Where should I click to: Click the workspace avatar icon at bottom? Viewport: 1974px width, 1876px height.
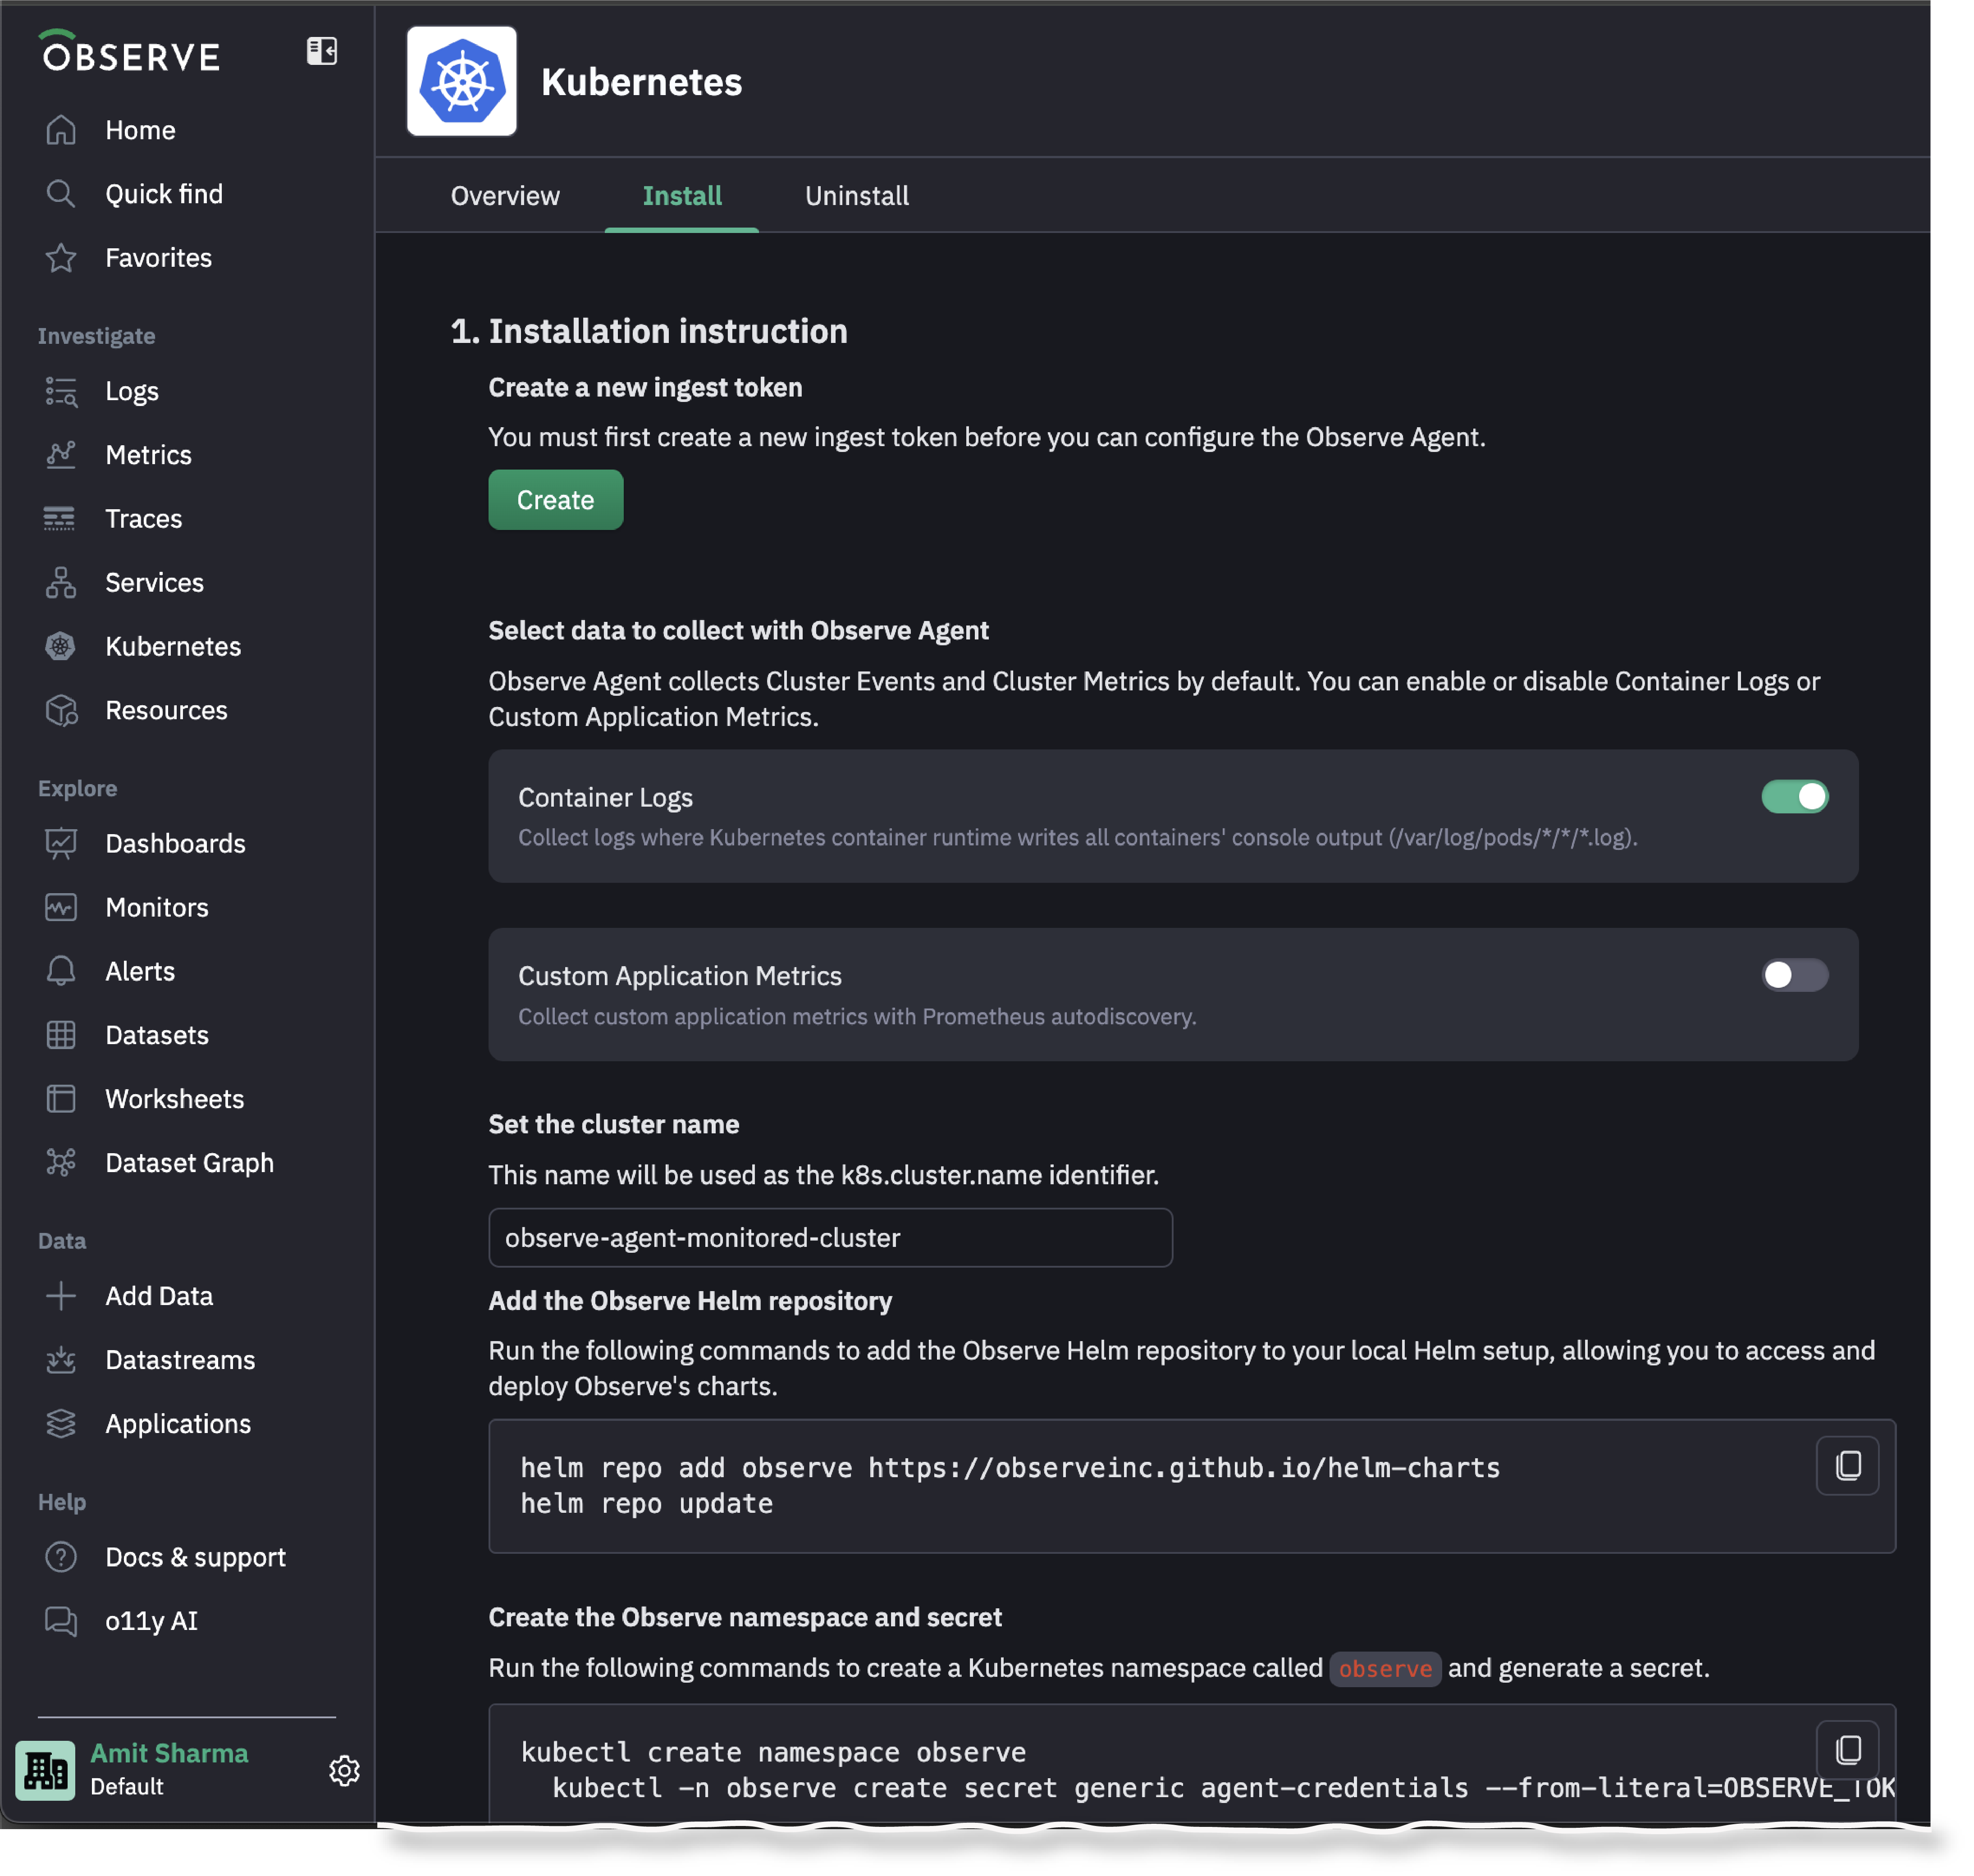45,1772
